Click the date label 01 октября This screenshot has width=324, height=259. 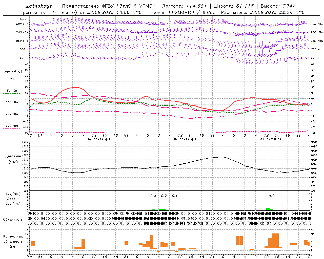point(271,139)
